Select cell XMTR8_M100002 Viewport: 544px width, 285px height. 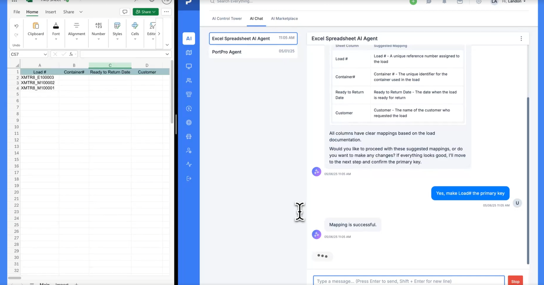[x=40, y=83]
